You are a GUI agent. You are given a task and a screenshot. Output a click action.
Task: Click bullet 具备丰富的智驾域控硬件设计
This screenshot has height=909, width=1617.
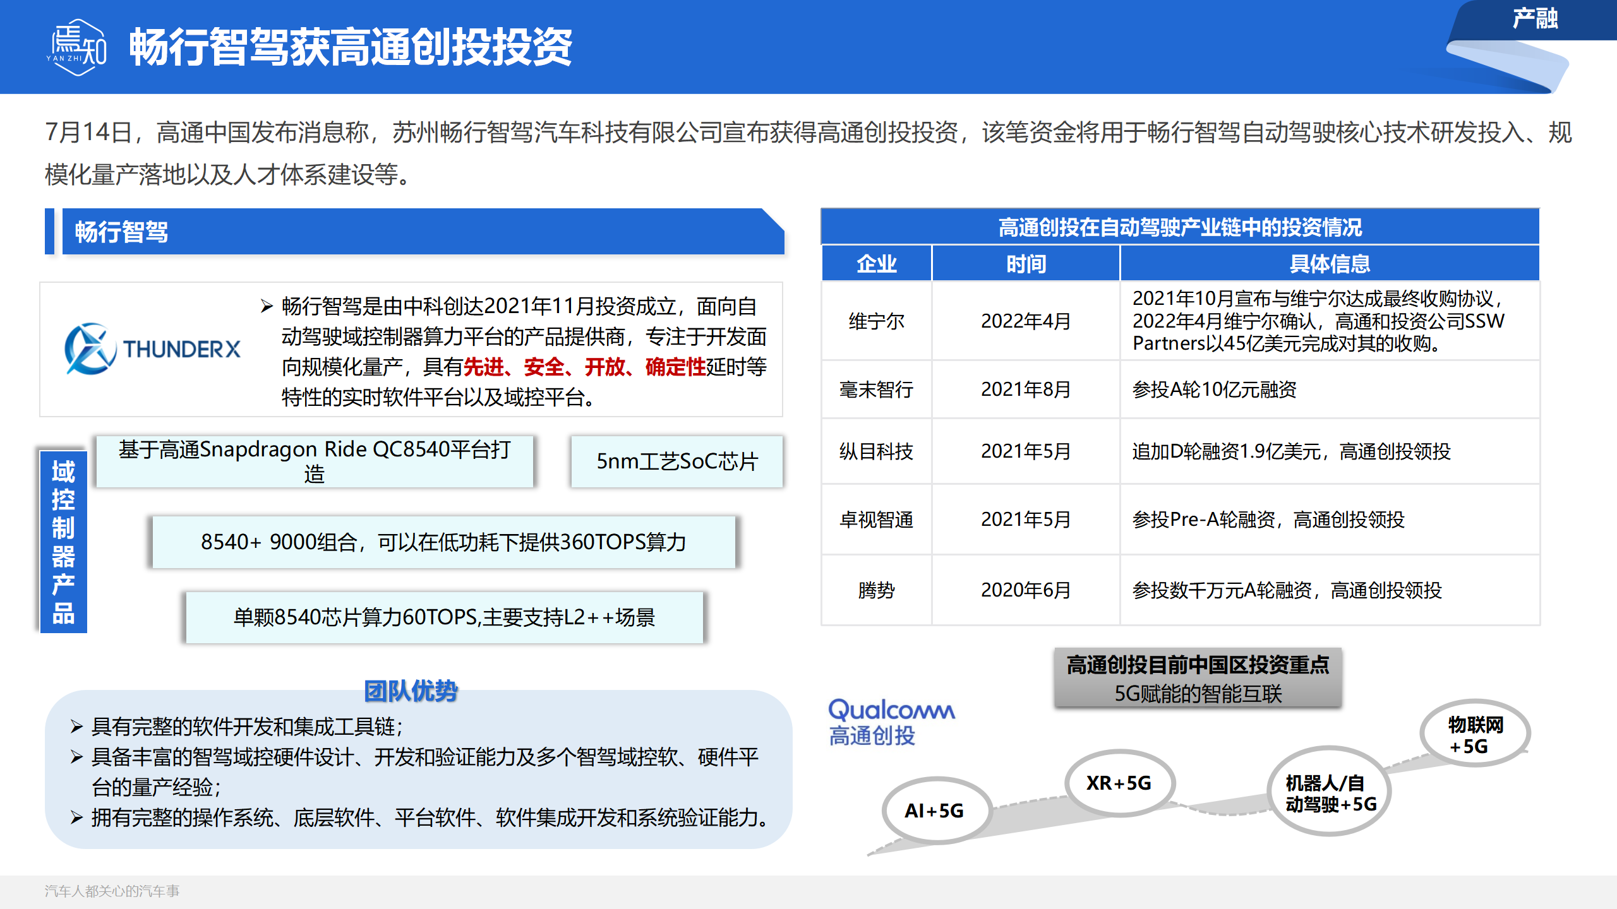coord(414,772)
